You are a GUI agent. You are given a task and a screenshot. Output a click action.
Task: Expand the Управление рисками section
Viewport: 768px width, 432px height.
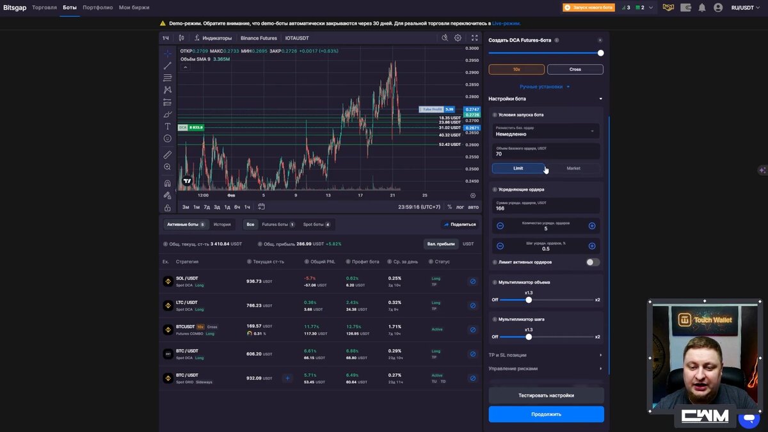546,369
